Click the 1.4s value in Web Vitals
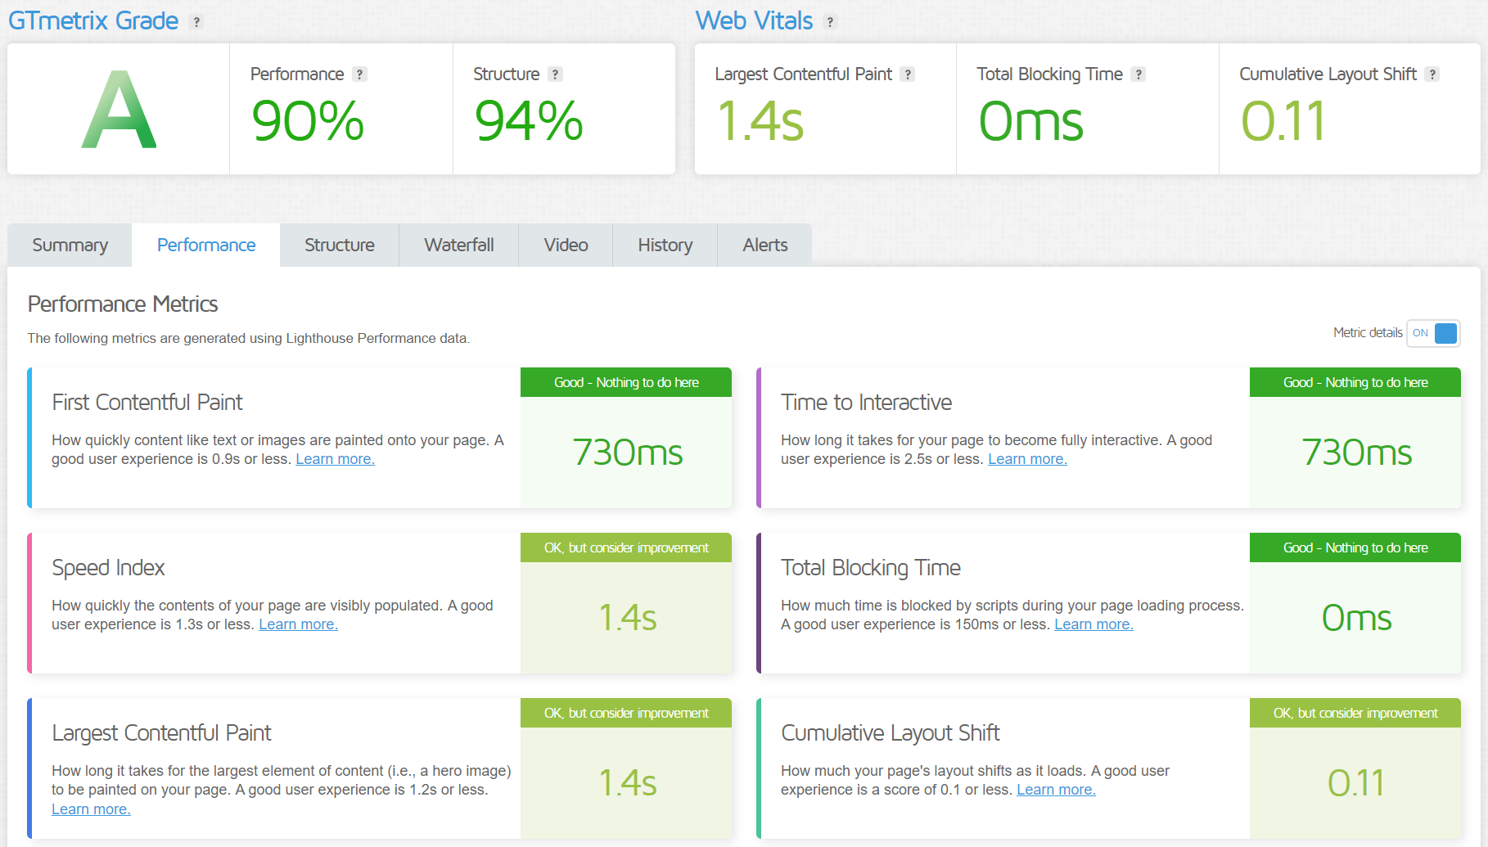Viewport: 1488px width, 847px height. tap(760, 121)
